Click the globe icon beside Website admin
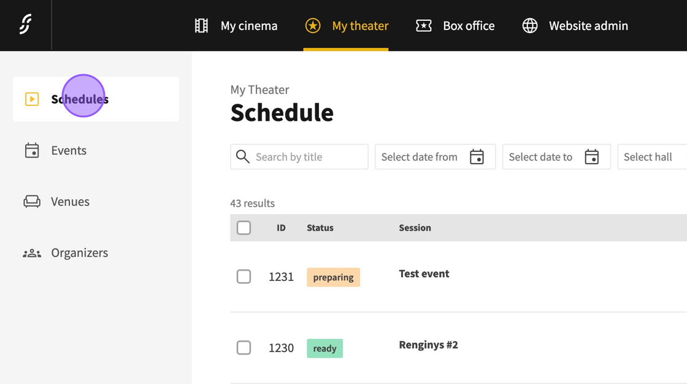Screen dimensions: 687x384 [530, 26]
